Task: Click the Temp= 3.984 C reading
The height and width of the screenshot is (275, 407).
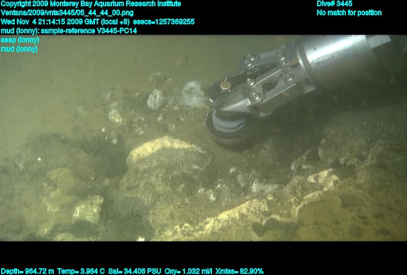Action: pos(81,272)
